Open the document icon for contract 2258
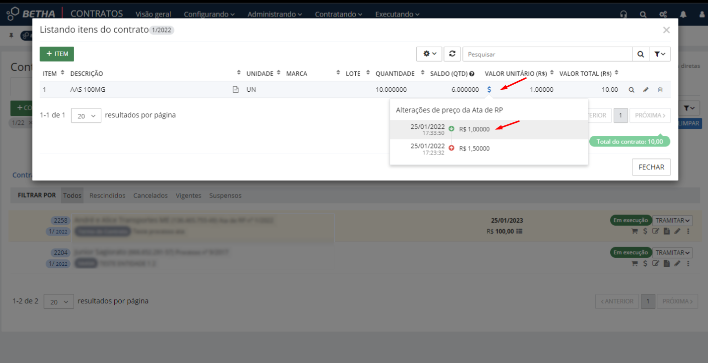This screenshot has height=363, width=708. click(666, 231)
